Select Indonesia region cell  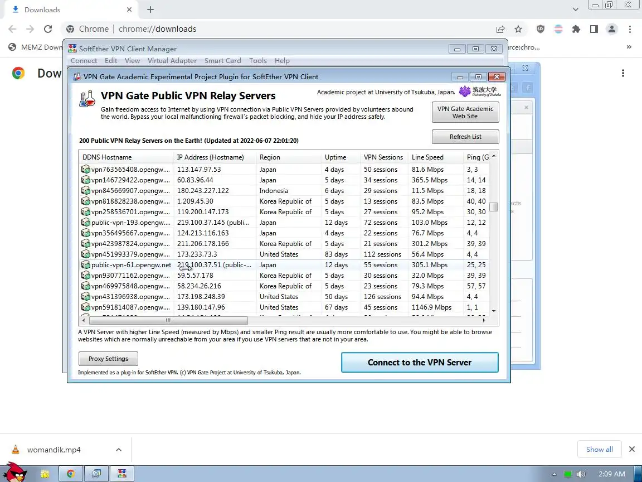(x=274, y=191)
